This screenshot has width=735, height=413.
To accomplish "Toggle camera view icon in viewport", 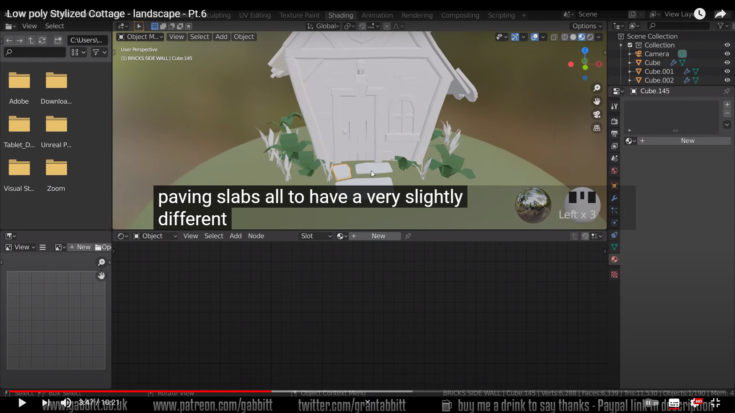I will pyautogui.click(x=597, y=114).
